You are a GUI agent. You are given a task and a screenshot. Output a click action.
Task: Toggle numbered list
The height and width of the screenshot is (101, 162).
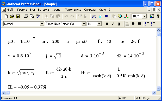(x=153, y=24)
